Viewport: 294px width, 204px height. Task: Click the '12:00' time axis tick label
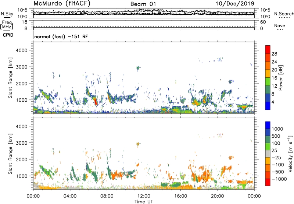point(144,196)
